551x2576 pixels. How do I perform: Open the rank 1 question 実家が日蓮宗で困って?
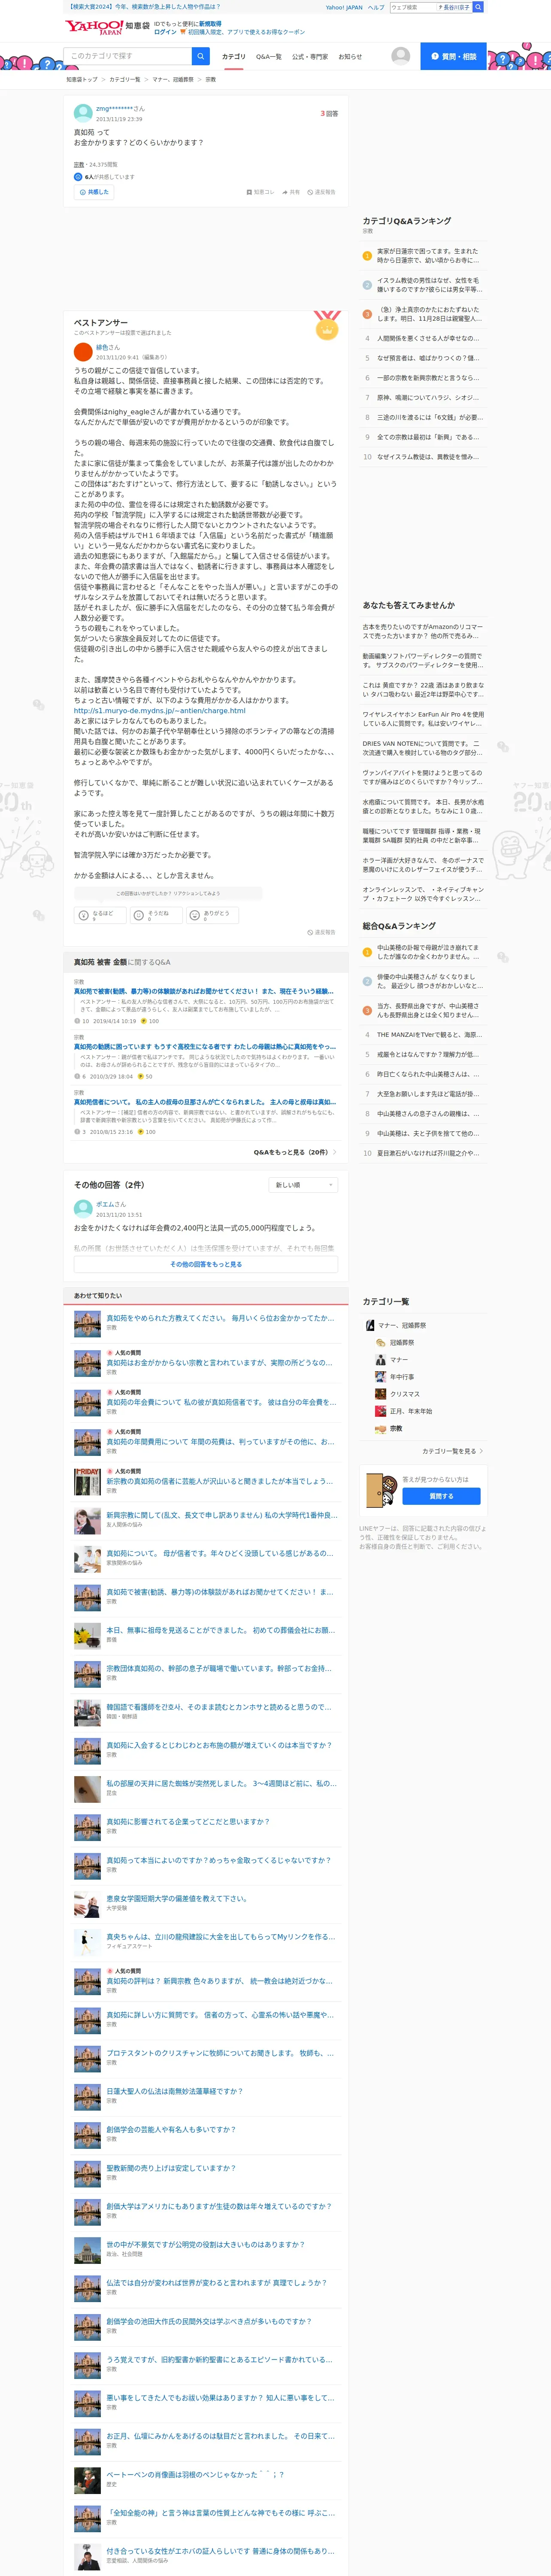tap(428, 256)
